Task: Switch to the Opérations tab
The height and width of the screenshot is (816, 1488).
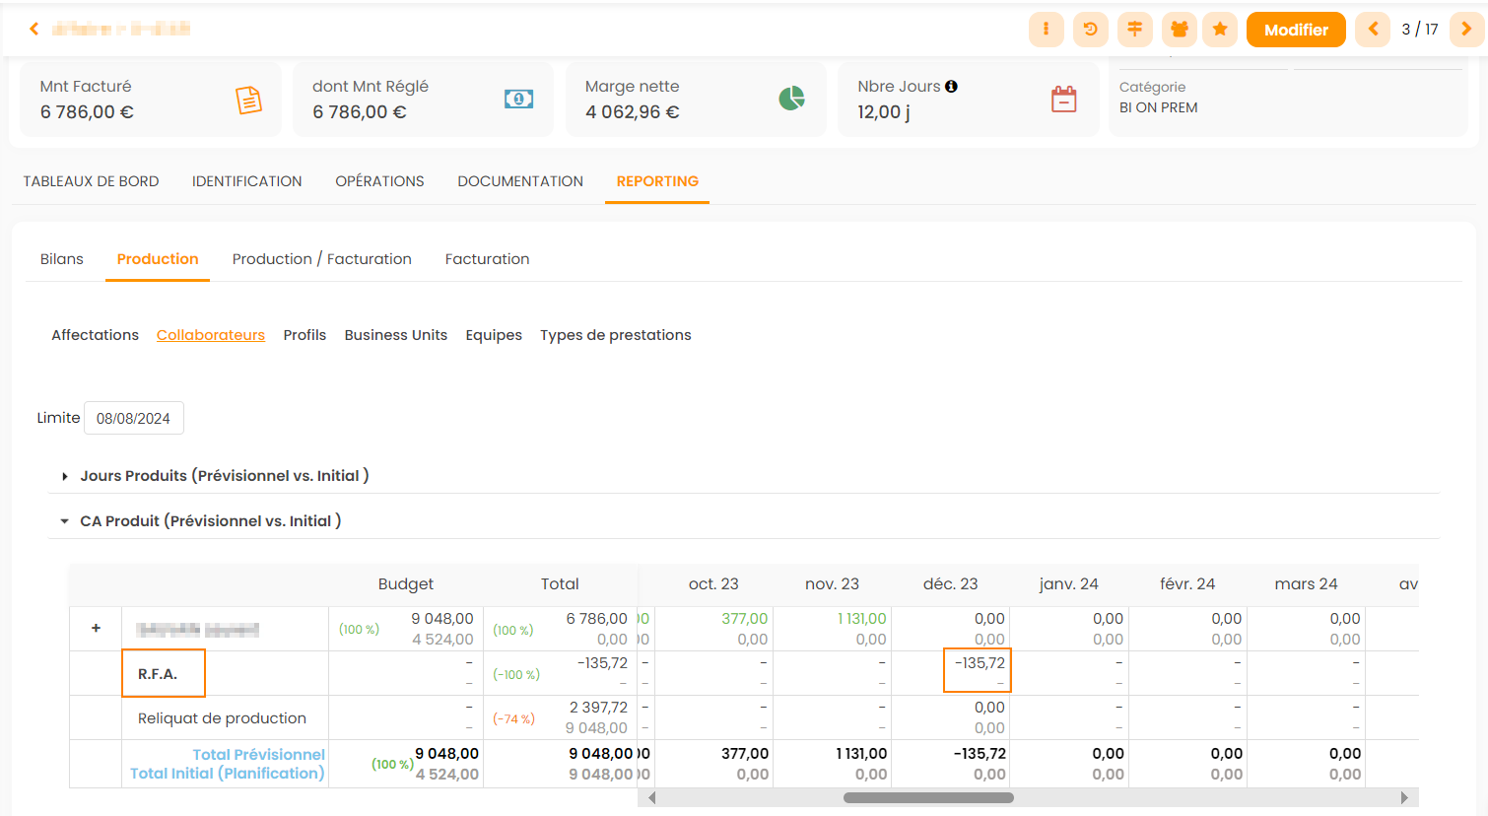Action: (379, 181)
